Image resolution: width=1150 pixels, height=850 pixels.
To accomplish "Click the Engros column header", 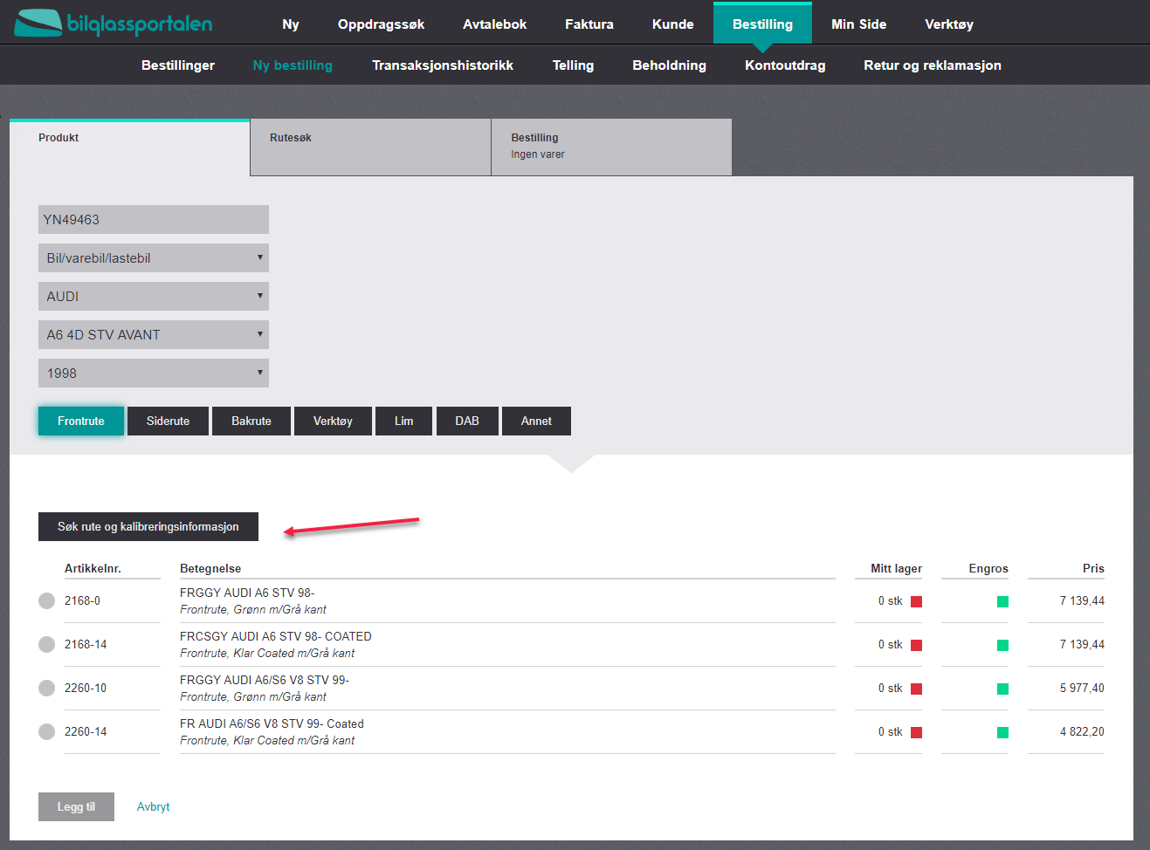I will [988, 569].
